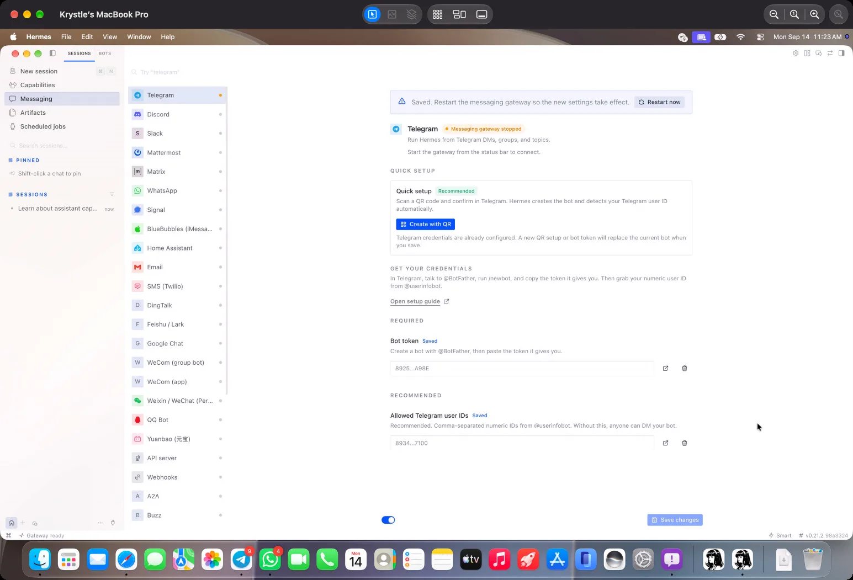
Task: Collapse the left sidebar using the sidebar icon
Action: coord(52,54)
